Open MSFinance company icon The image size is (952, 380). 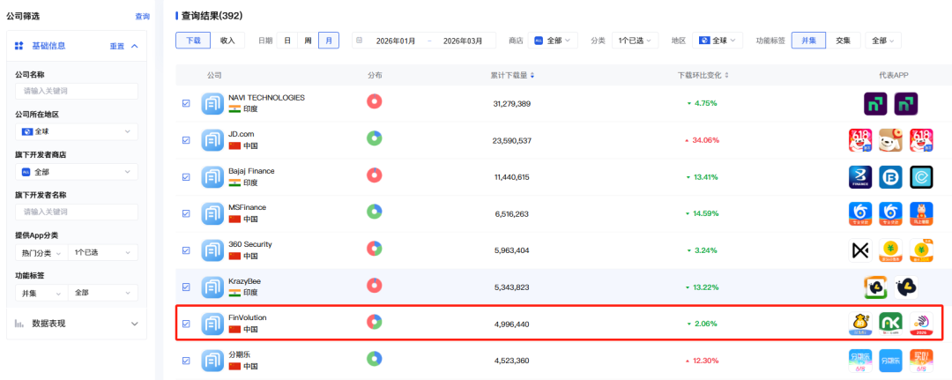tap(213, 213)
